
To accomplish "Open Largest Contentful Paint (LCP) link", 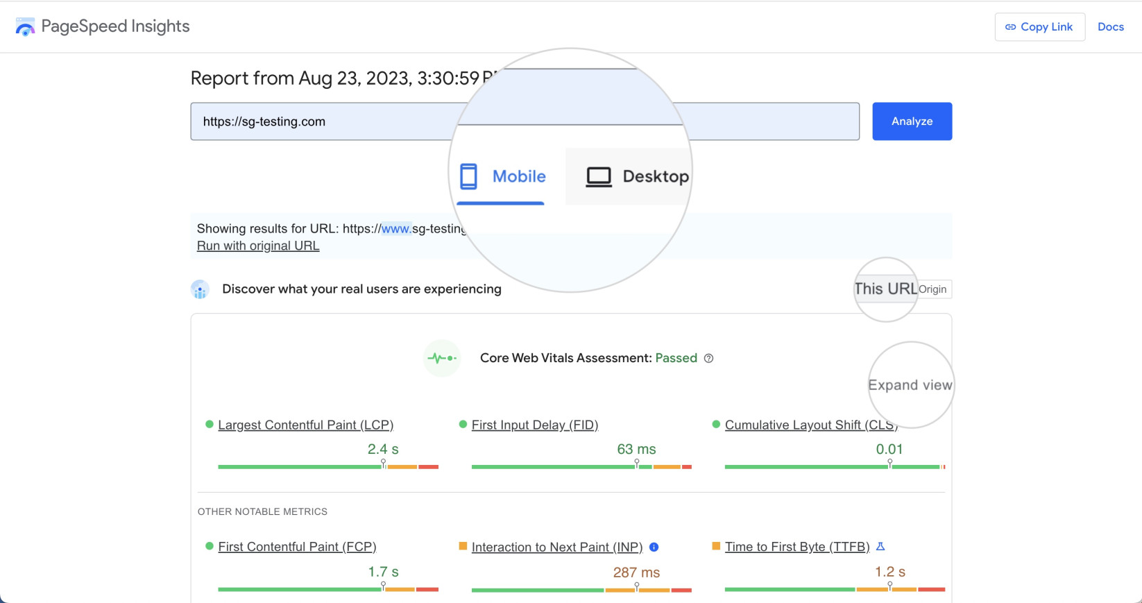I will [x=305, y=425].
